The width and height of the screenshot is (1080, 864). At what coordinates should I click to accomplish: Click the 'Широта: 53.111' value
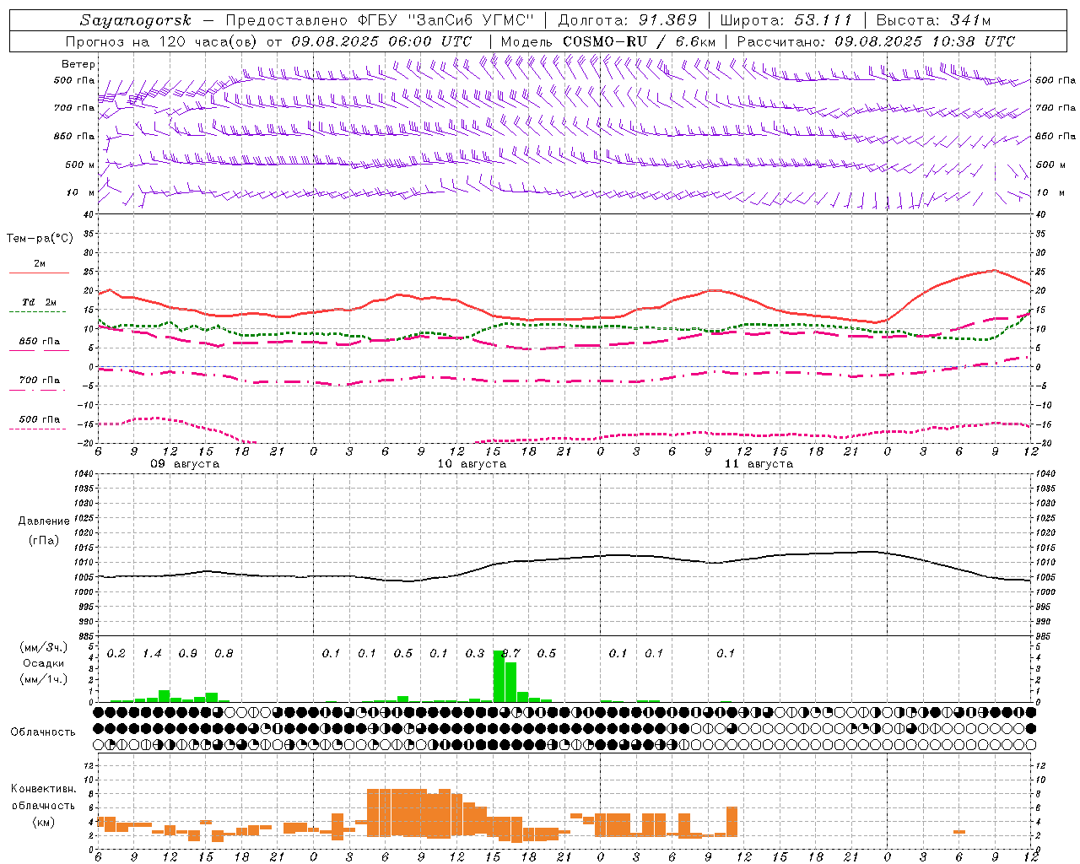point(786,20)
